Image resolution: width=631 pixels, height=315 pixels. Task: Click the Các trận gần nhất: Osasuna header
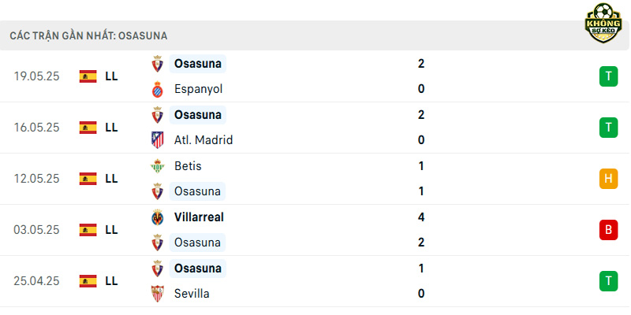[88, 35]
